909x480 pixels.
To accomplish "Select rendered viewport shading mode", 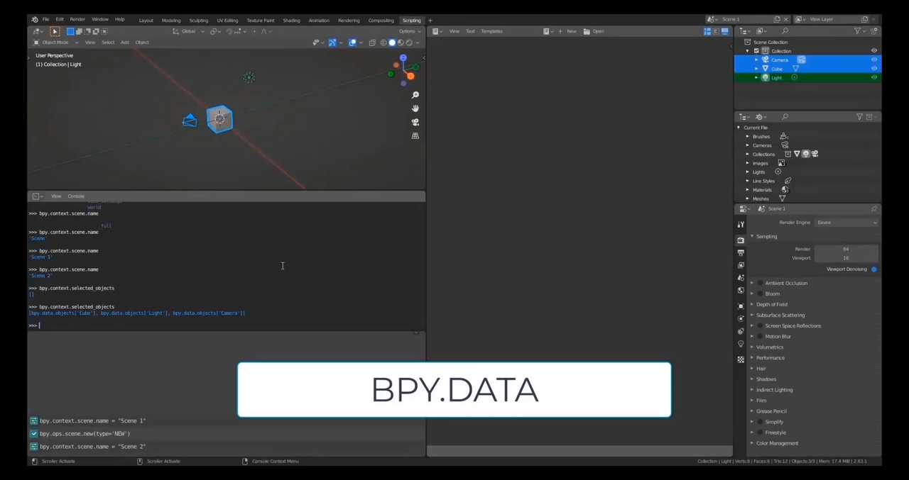I will pyautogui.click(x=409, y=43).
